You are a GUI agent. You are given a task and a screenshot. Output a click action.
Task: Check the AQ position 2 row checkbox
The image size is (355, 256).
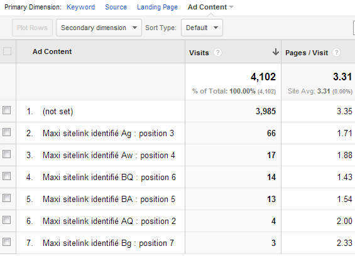[x=6, y=220]
